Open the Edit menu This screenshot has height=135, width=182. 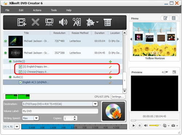21,10
